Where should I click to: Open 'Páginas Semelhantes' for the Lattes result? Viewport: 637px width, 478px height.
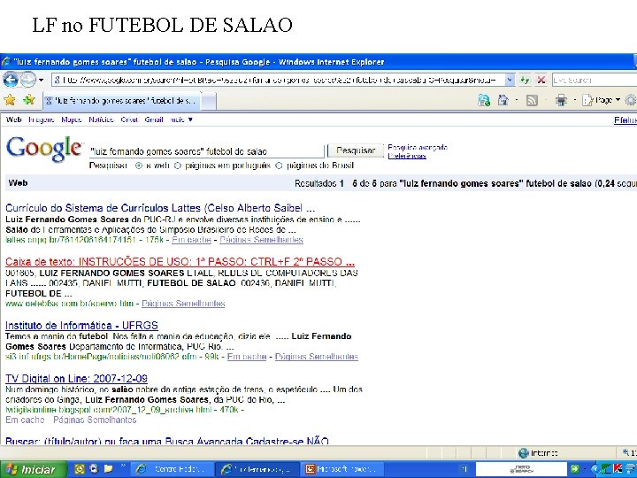pyautogui.click(x=261, y=240)
